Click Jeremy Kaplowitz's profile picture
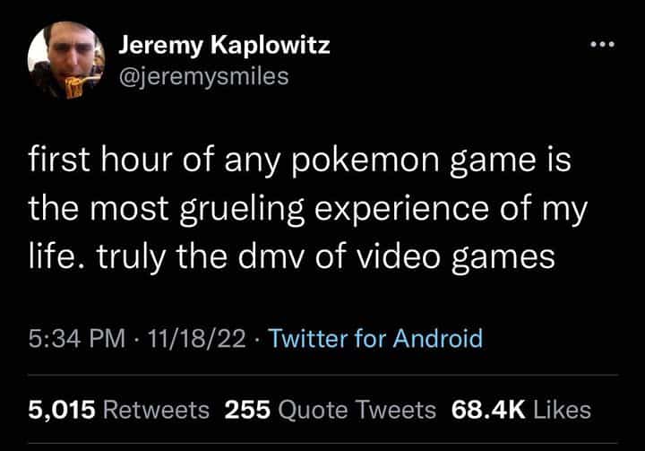645x451 pixels. (x=66, y=59)
